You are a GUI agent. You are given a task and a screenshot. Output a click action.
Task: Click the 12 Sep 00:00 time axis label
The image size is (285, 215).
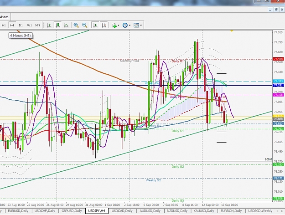pos(210,205)
